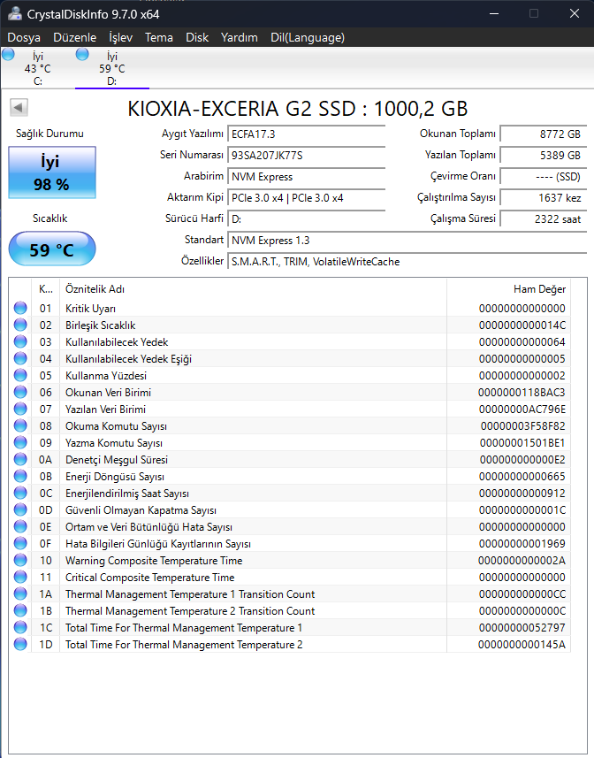Click status orb of Hata Bilgileri Günlüğü row
Viewport: 594px width, 758px height.
coord(20,543)
